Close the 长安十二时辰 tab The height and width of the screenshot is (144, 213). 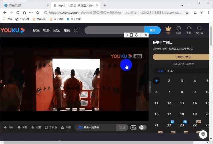(x=97, y=5)
